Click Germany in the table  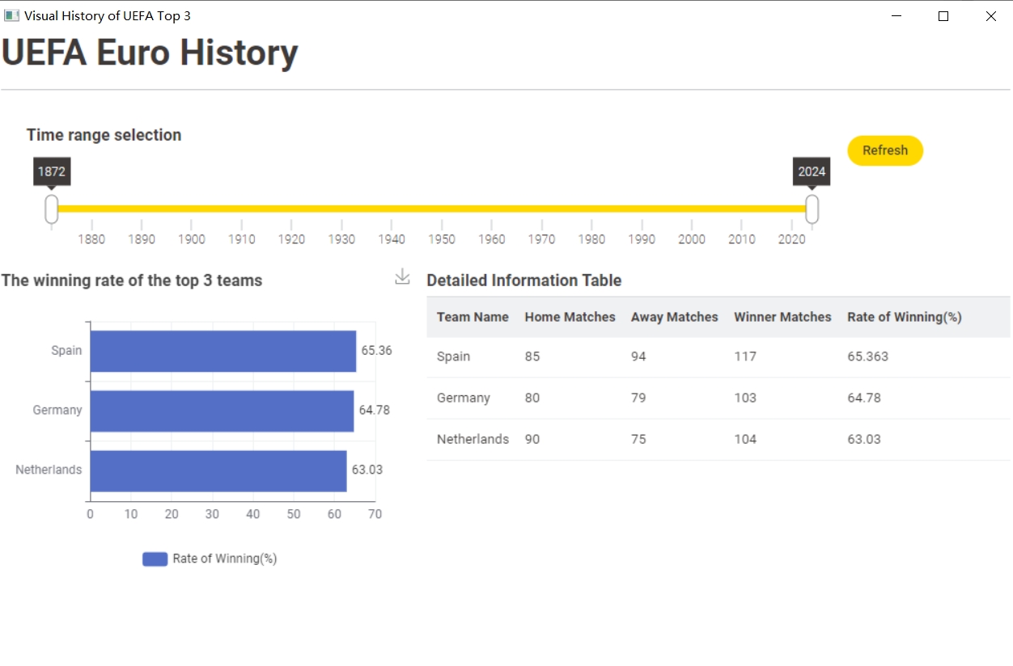coord(464,398)
